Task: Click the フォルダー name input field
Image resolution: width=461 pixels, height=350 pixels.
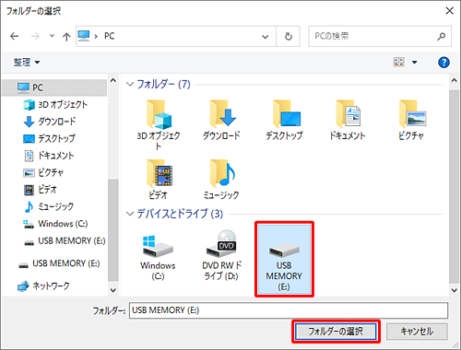Action: tap(289, 310)
